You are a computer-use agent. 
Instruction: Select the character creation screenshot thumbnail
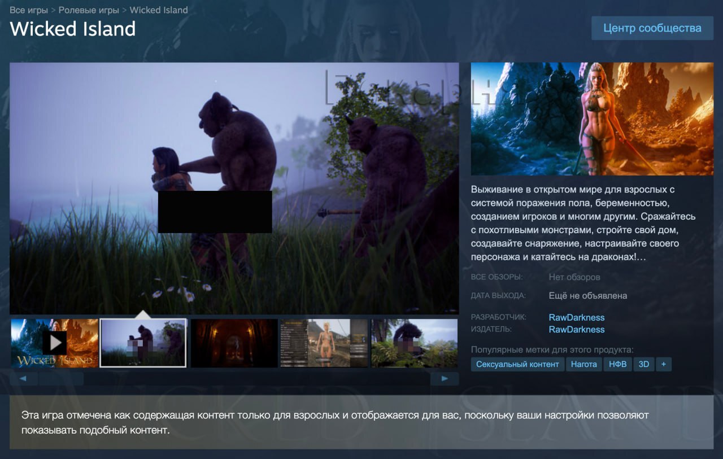pyautogui.click(x=324, y=343)
